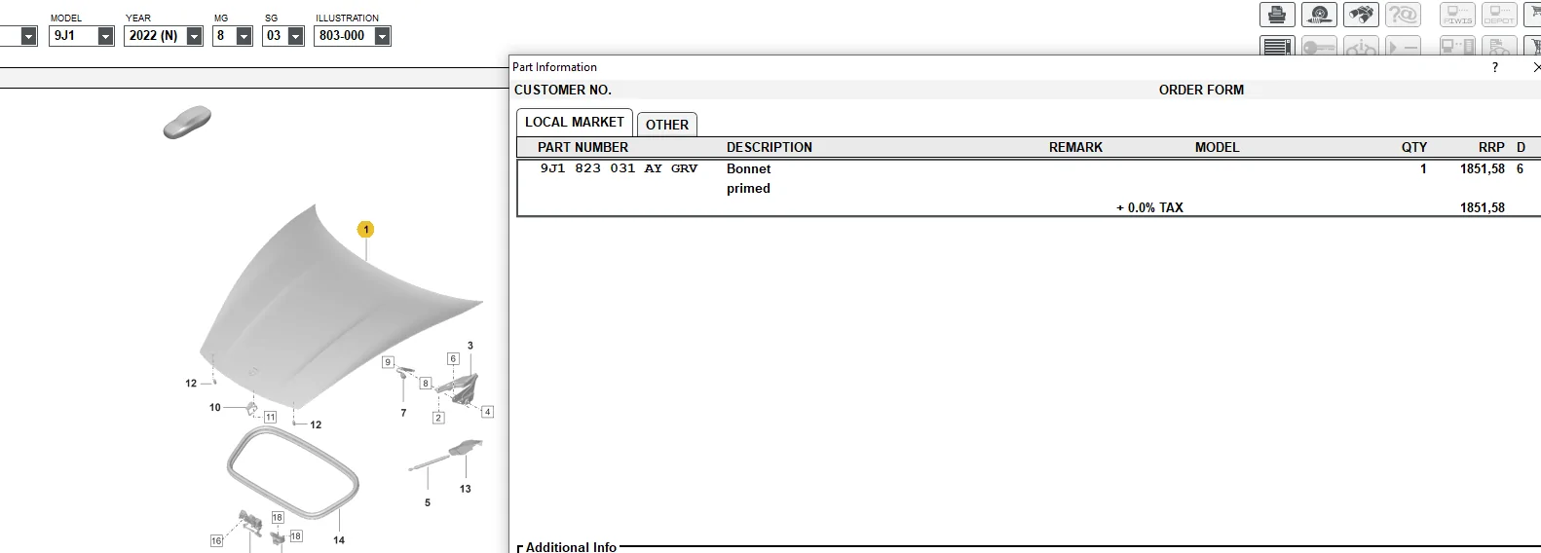Select boxed callout 11 in the diagram

(x=270, y=417)
